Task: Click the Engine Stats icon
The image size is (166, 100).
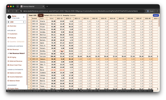Action: point(8,89)
